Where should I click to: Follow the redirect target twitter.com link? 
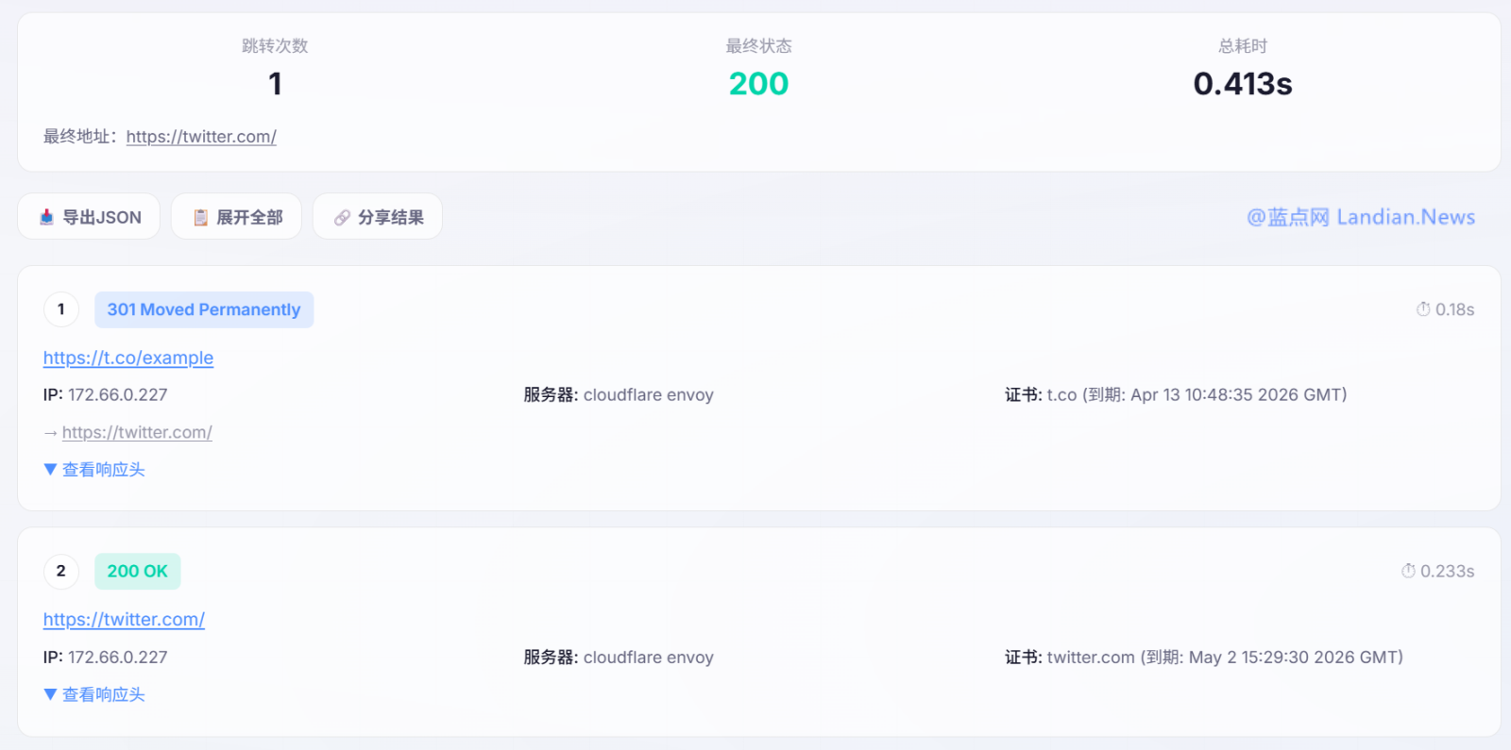click(137, 433)
